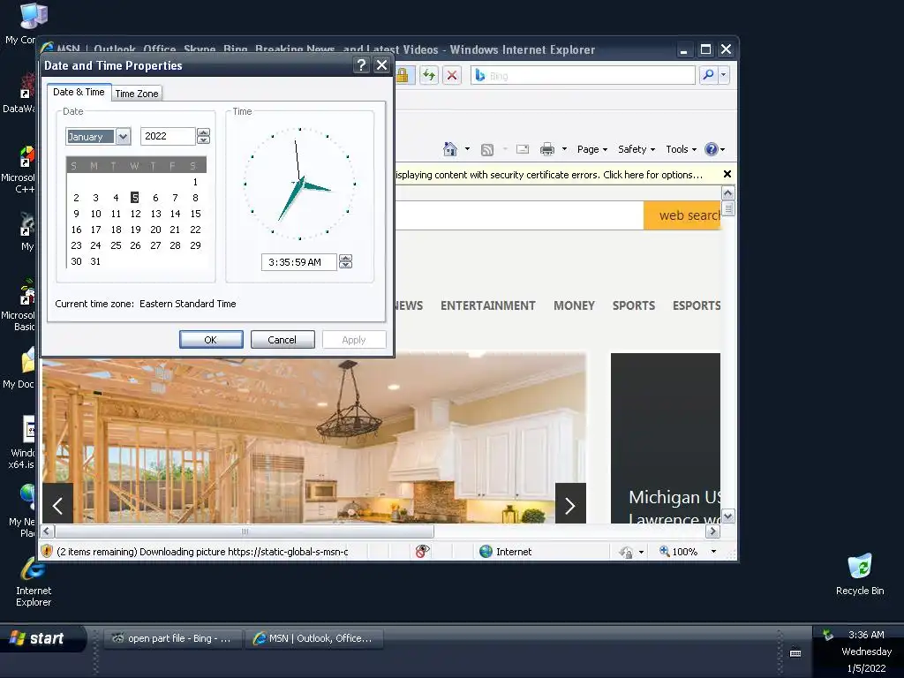Image resolution: width=904 pixels, height=678 pixels.
Task: Pick day 31 on the calendar
Action: point(95,261)
